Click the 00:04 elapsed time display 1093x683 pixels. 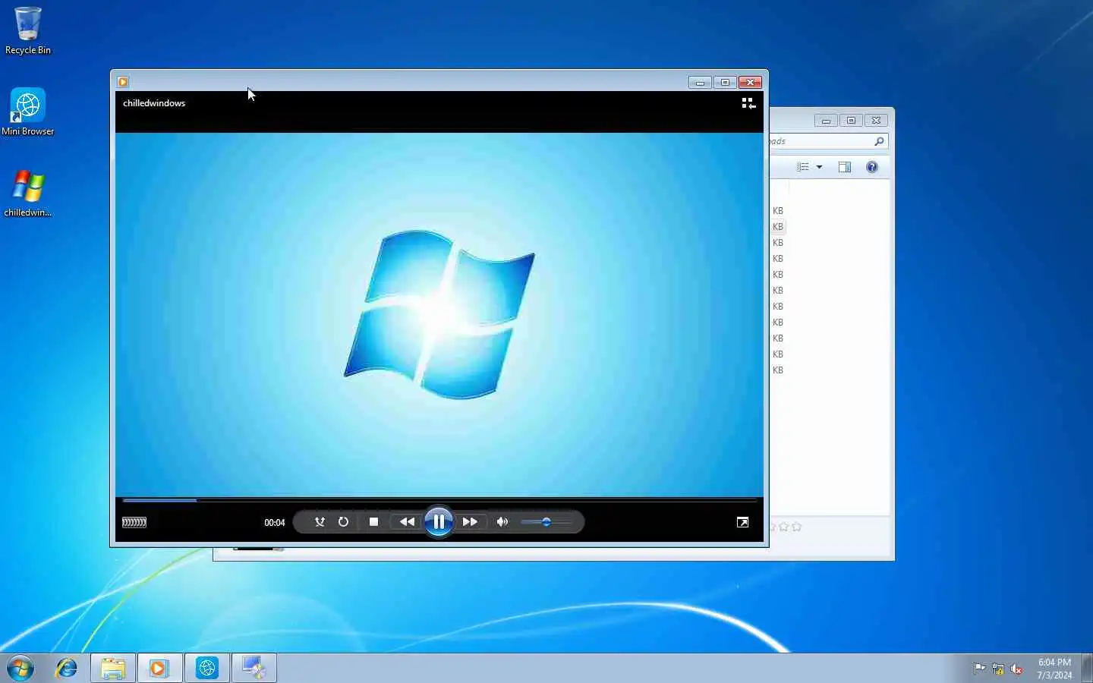point(274,522)
